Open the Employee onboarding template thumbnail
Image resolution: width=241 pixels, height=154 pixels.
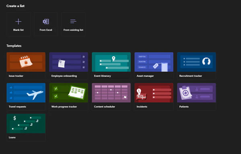click(68, 62)
